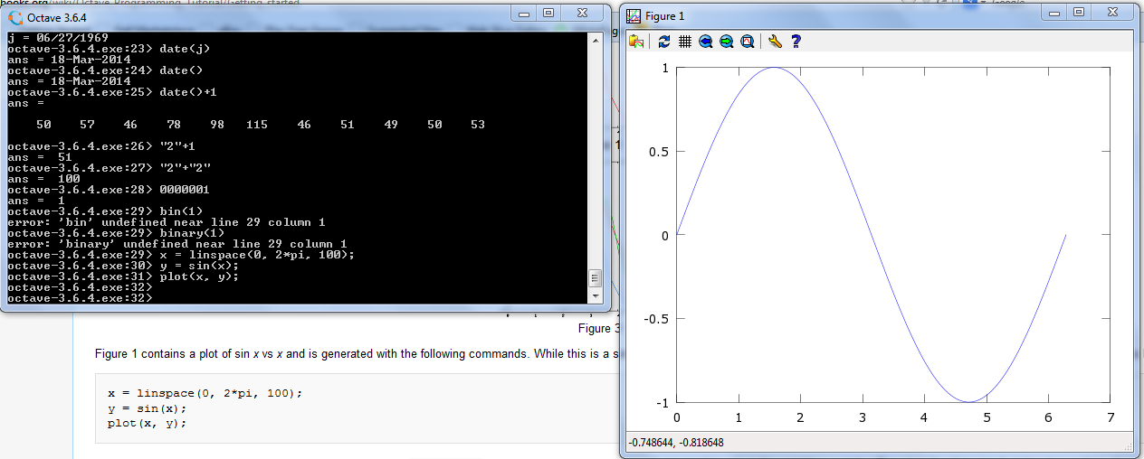Click the console line ending "0000001"
This screenshot has height=459, width=1144.
tap(109, 190)
